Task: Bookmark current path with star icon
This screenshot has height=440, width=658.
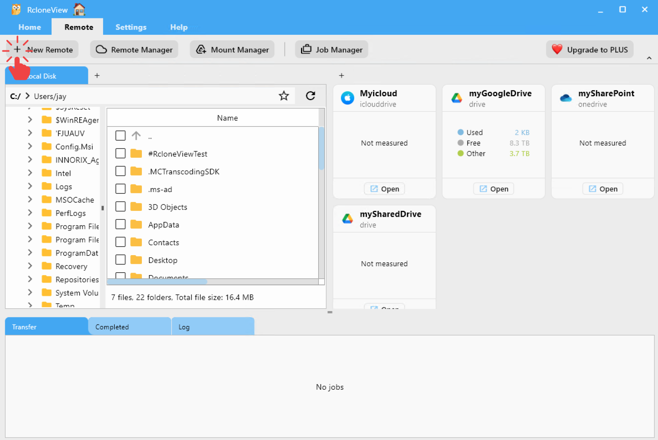Action: tap(284, 96)
